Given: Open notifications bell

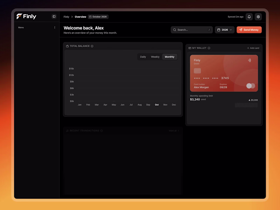Looking at the screenshot, I should (x=249, y=17).
